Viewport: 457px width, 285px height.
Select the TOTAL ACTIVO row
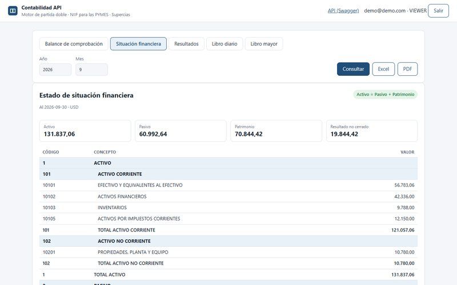point(228,275)
